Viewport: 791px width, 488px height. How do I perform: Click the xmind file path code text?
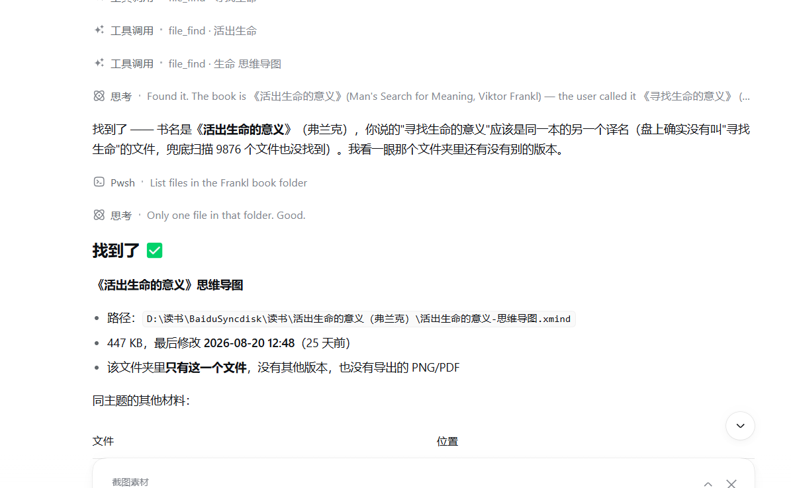tap(359, 319)
